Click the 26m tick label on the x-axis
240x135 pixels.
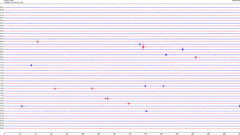(208, 134)
